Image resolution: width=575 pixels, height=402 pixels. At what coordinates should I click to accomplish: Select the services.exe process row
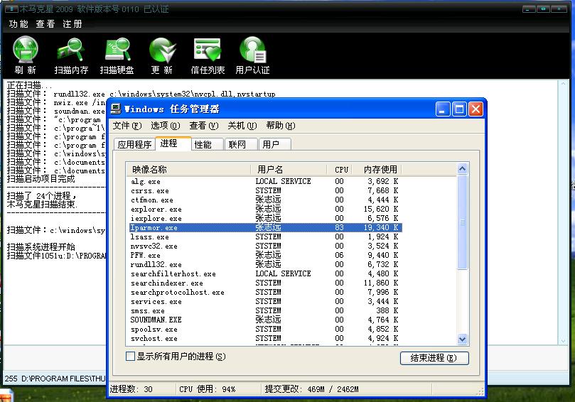tap(266, 301)
